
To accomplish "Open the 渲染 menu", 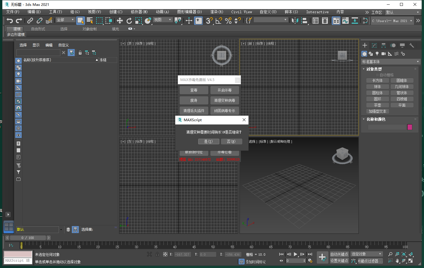I will [217, 12].
